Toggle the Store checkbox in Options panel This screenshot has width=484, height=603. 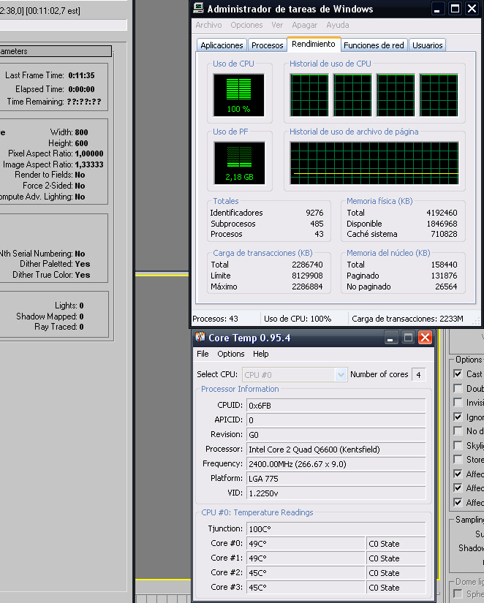pyautogui.click(x=458, y=459)
